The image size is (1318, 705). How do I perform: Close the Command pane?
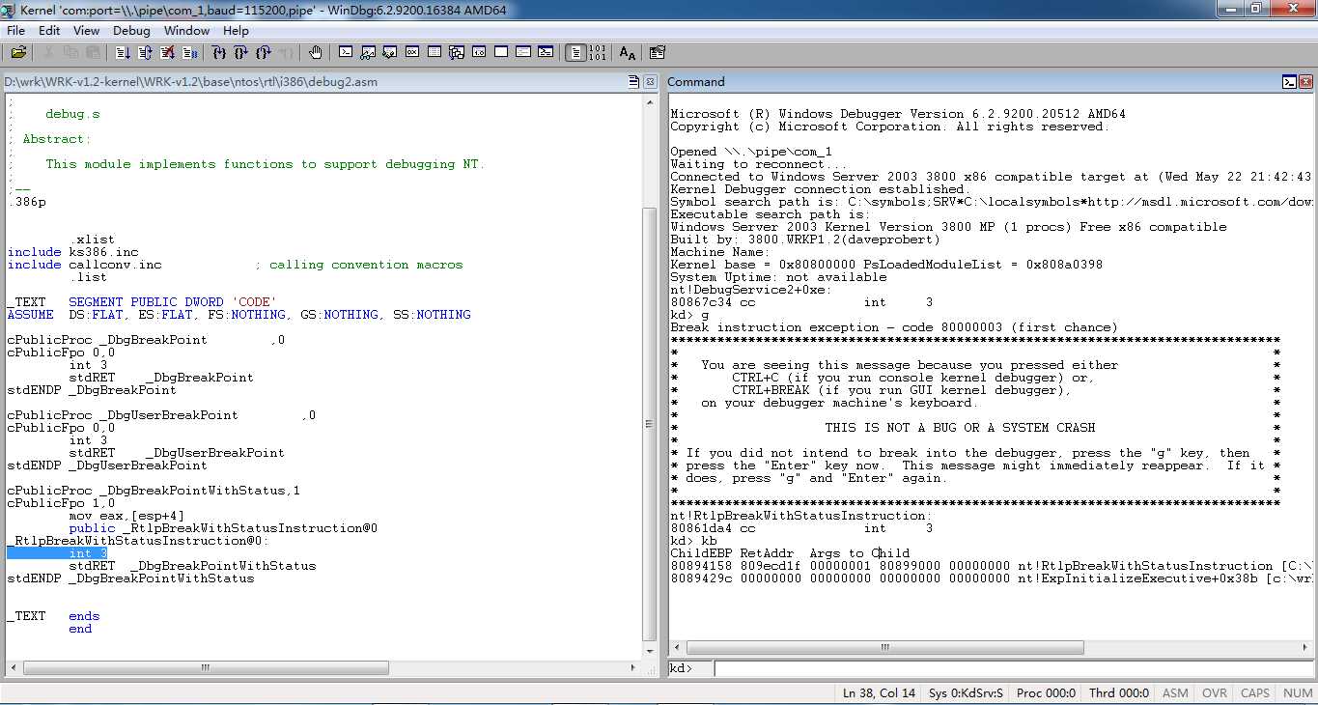tap(1306, 82)
